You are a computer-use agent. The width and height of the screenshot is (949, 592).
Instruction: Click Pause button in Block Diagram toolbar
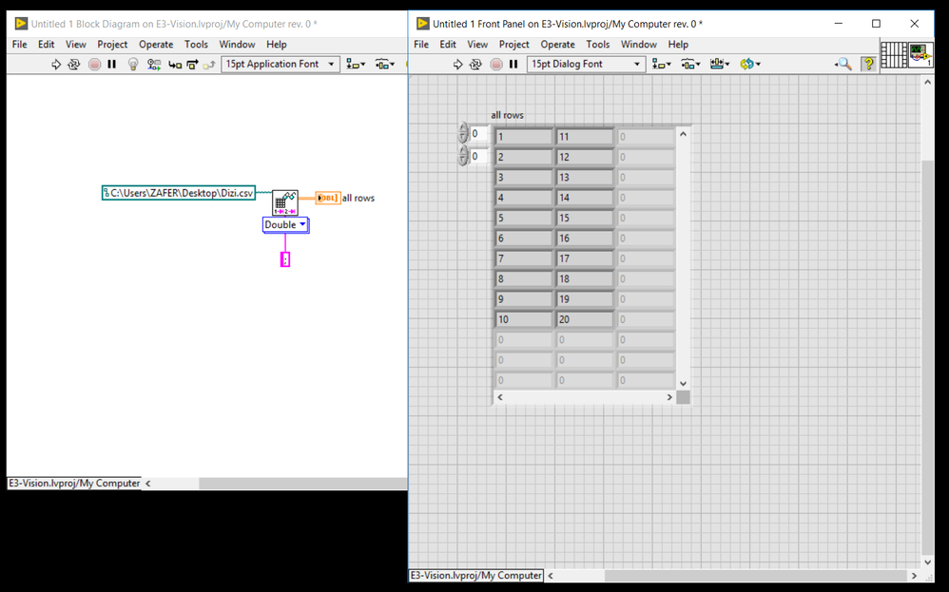pyautogui.click(x=112, y=64)
